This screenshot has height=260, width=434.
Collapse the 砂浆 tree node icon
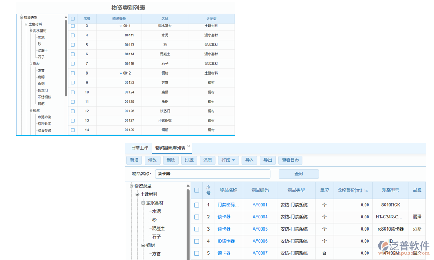pos(30,110)
